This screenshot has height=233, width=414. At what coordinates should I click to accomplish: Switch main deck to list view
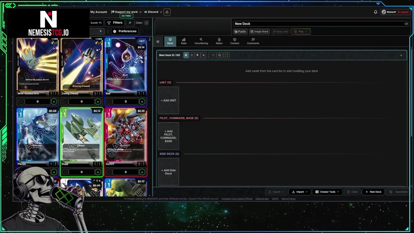pyautogui.click(x=191, y=55)
